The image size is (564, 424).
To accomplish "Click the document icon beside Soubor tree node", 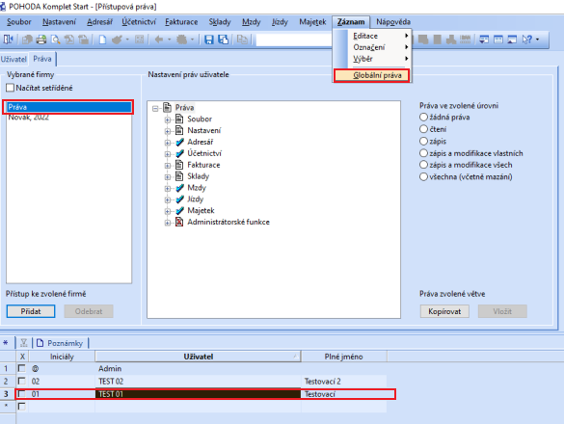I will [x=179, y=119].
